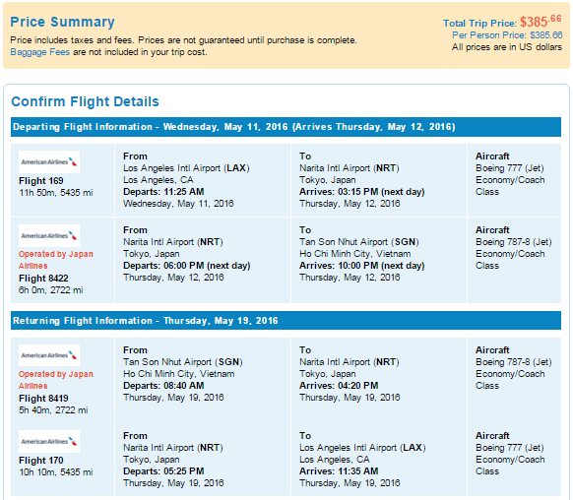This screenshot has height=500, width=573.
Task: Click the American Airlines logo for Flight 169
Action: (x=49, y=161)
